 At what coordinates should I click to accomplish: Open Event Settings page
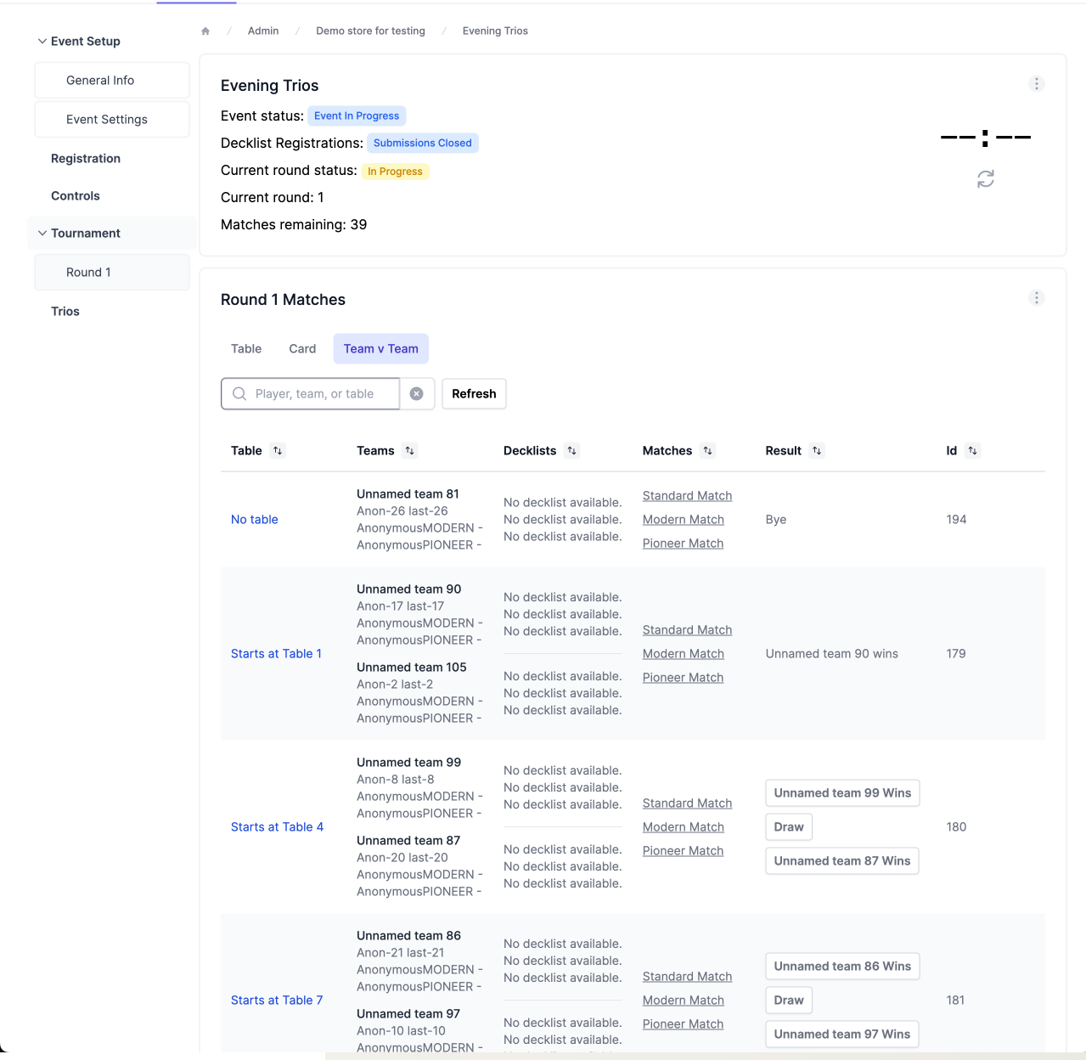[112, 120]
